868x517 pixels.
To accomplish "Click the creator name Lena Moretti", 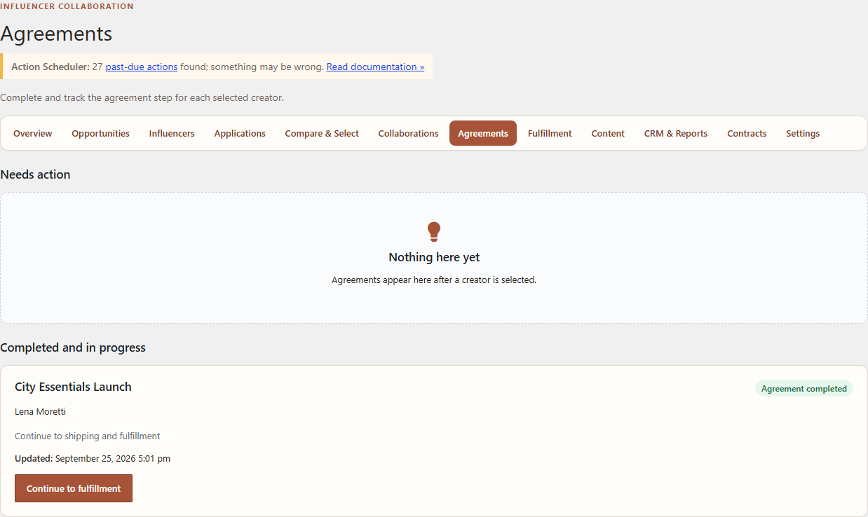I will (x=40, y=411).
